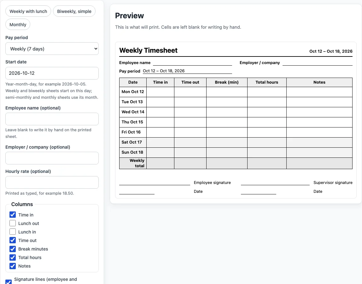The image size is (362, 284).
Task: Click the Total hours column header
Action: tap(267, 82)
